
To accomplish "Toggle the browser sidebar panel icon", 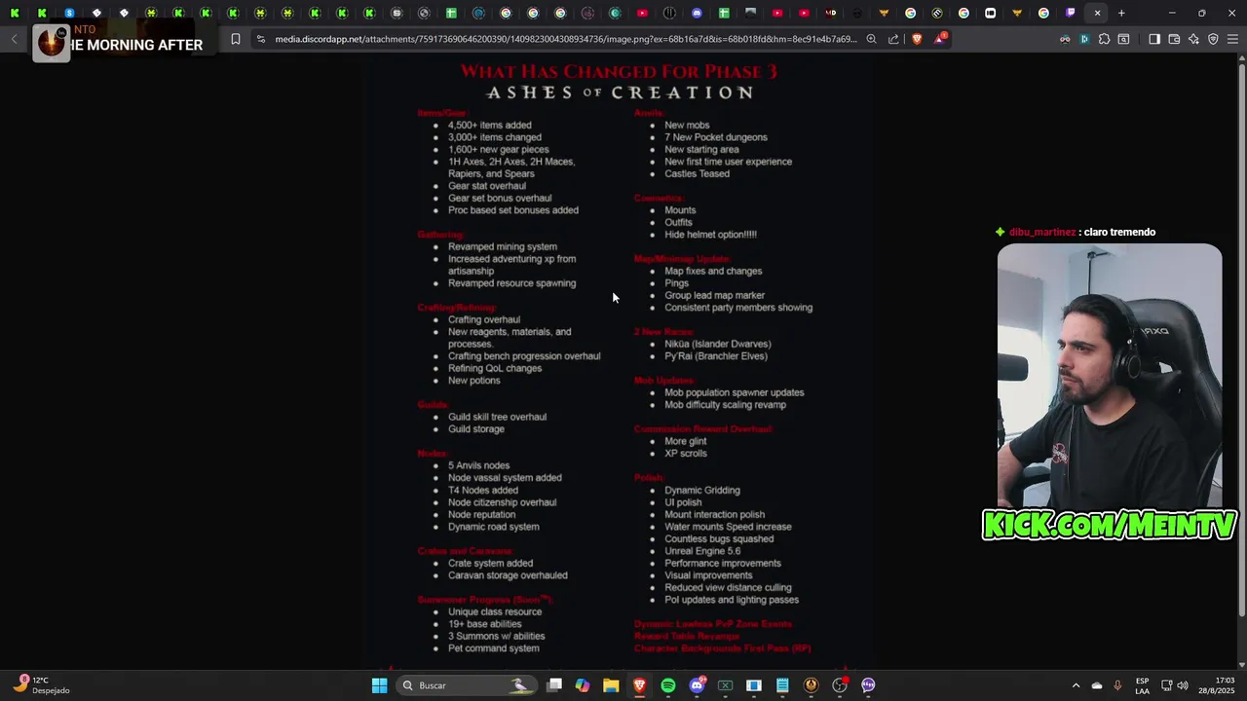I will tap(1154, 39).
